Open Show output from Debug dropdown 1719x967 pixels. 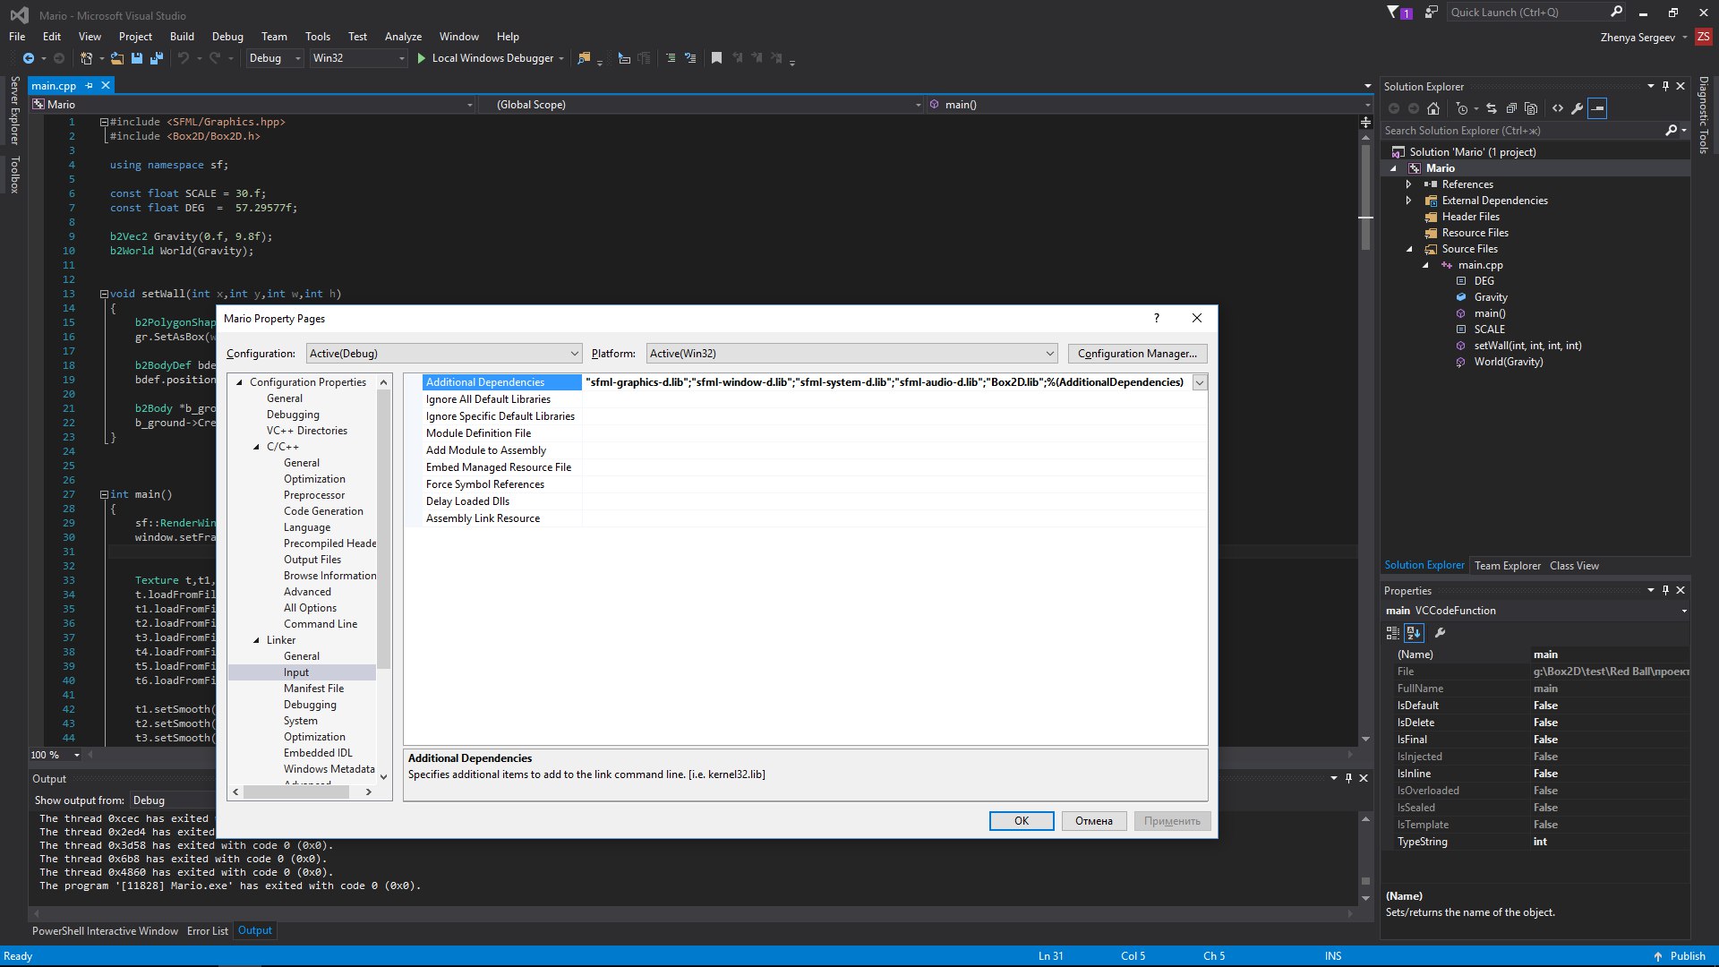pos(172,800)
